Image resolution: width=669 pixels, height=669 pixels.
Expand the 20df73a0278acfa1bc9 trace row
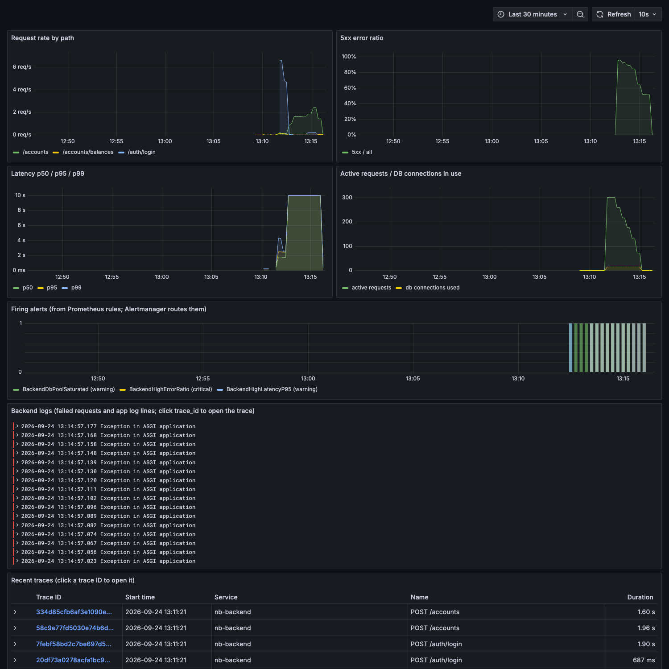coord(15,660)
